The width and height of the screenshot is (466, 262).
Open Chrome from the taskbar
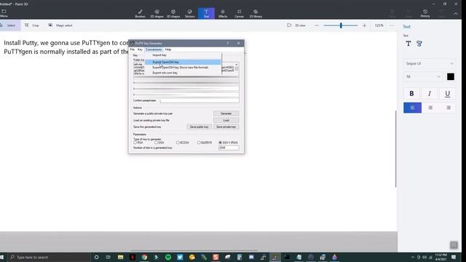[x=144, y=257]
